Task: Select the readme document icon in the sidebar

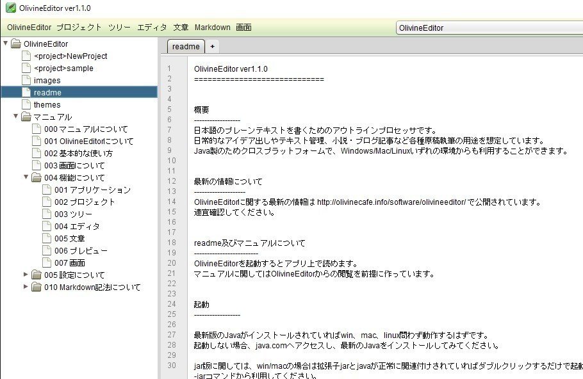Action: tap(25, 92)
